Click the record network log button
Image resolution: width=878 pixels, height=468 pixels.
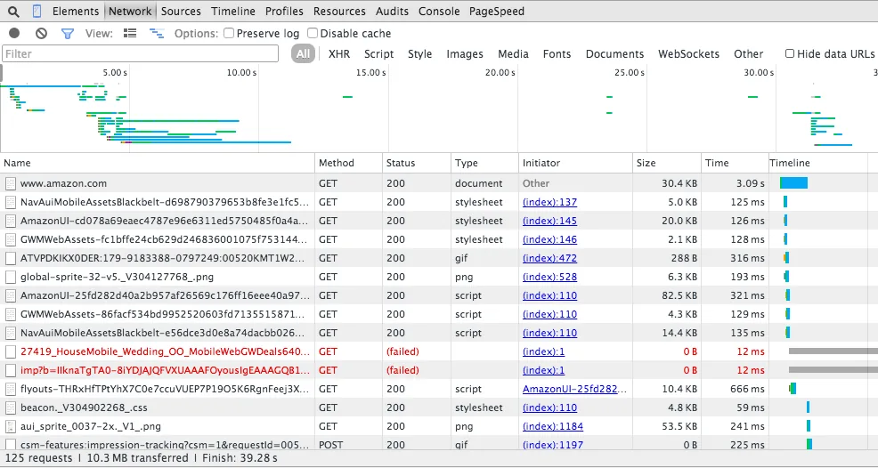pyautogui.click(x=14, y=34)
